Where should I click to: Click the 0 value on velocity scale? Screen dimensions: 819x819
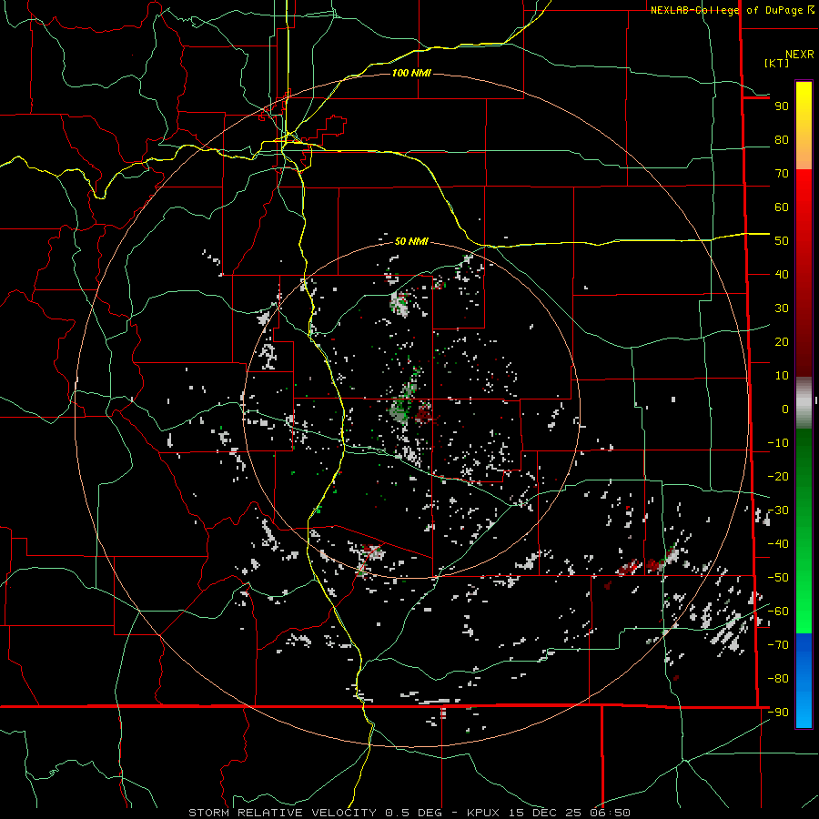tap(785, 409)
